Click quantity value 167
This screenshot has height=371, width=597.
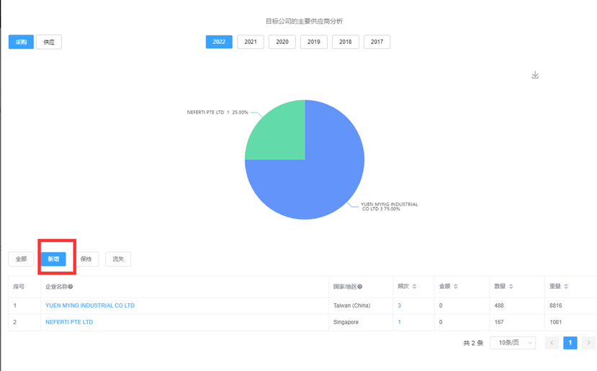pos(499,322)
